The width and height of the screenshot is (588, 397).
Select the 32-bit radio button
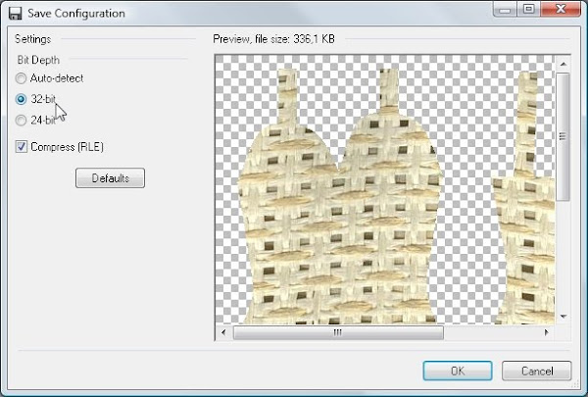pyautogui.click(x=21, y=99)
